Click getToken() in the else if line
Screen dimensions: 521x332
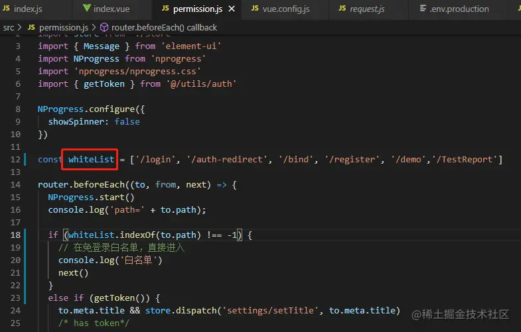click(x=119, y=298)
